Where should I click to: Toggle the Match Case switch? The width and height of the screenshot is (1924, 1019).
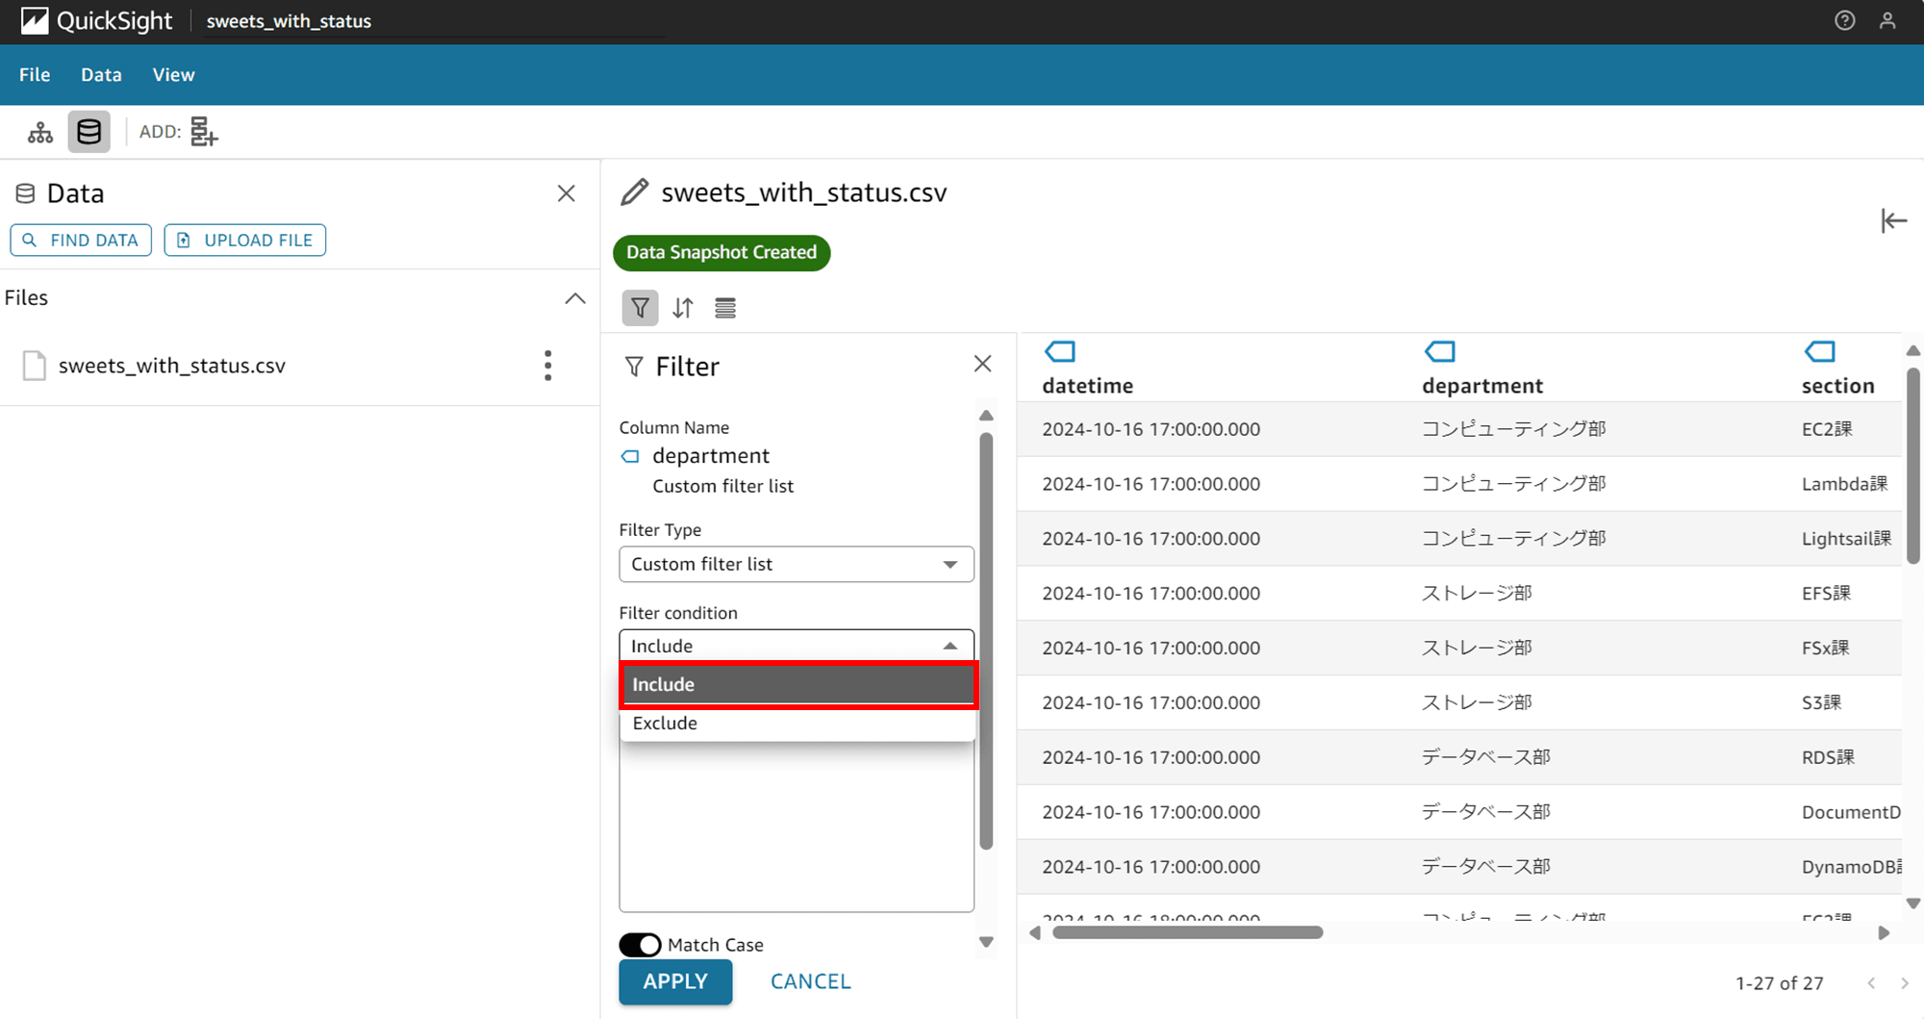click(x=640, y=945)
